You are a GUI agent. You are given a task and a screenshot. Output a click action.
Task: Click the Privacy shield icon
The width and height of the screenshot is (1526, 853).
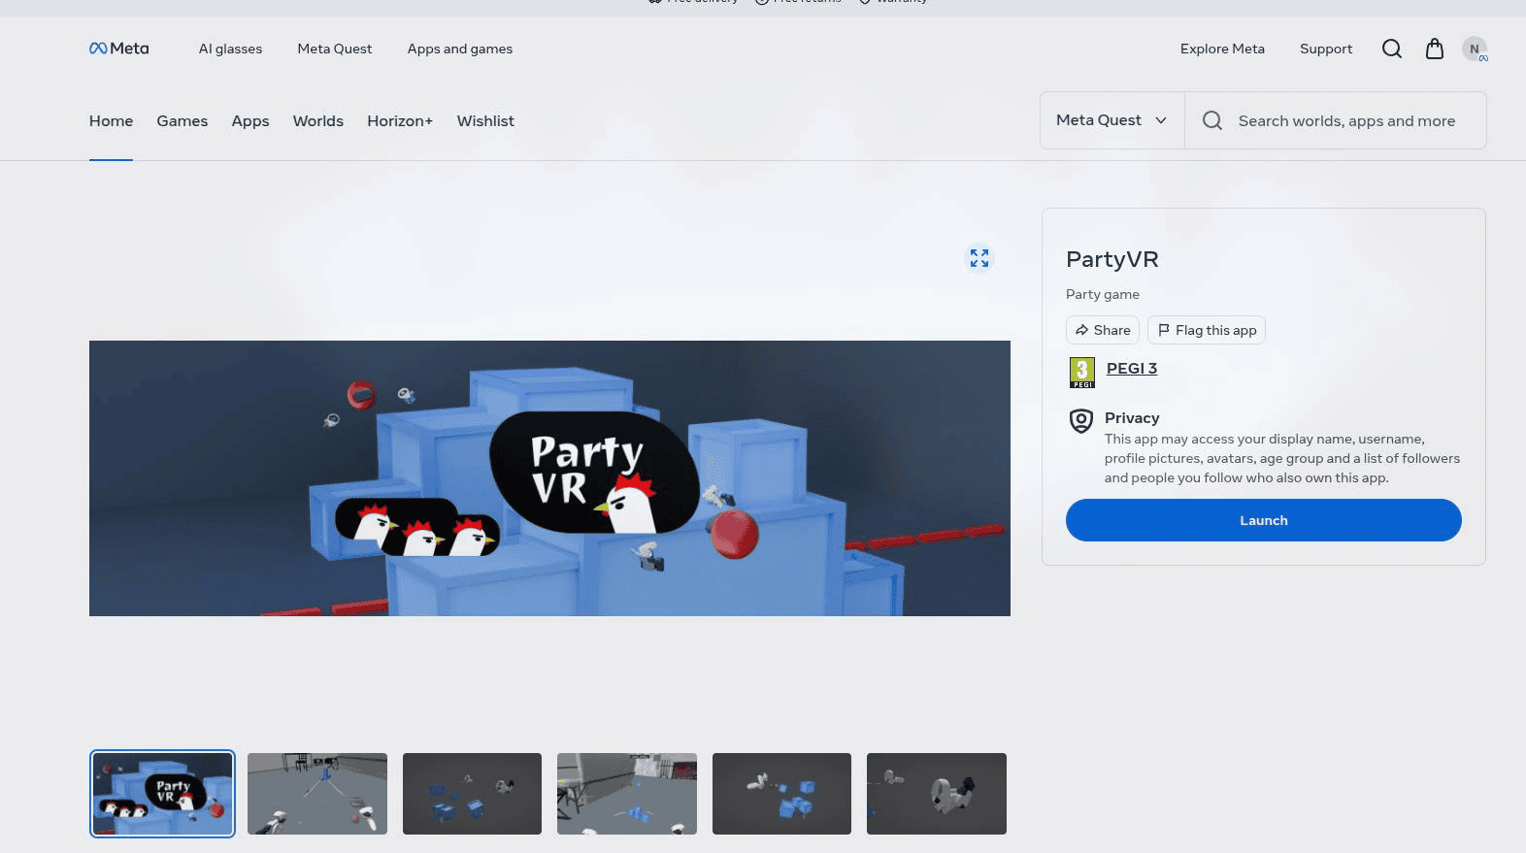coord(1080,420)
